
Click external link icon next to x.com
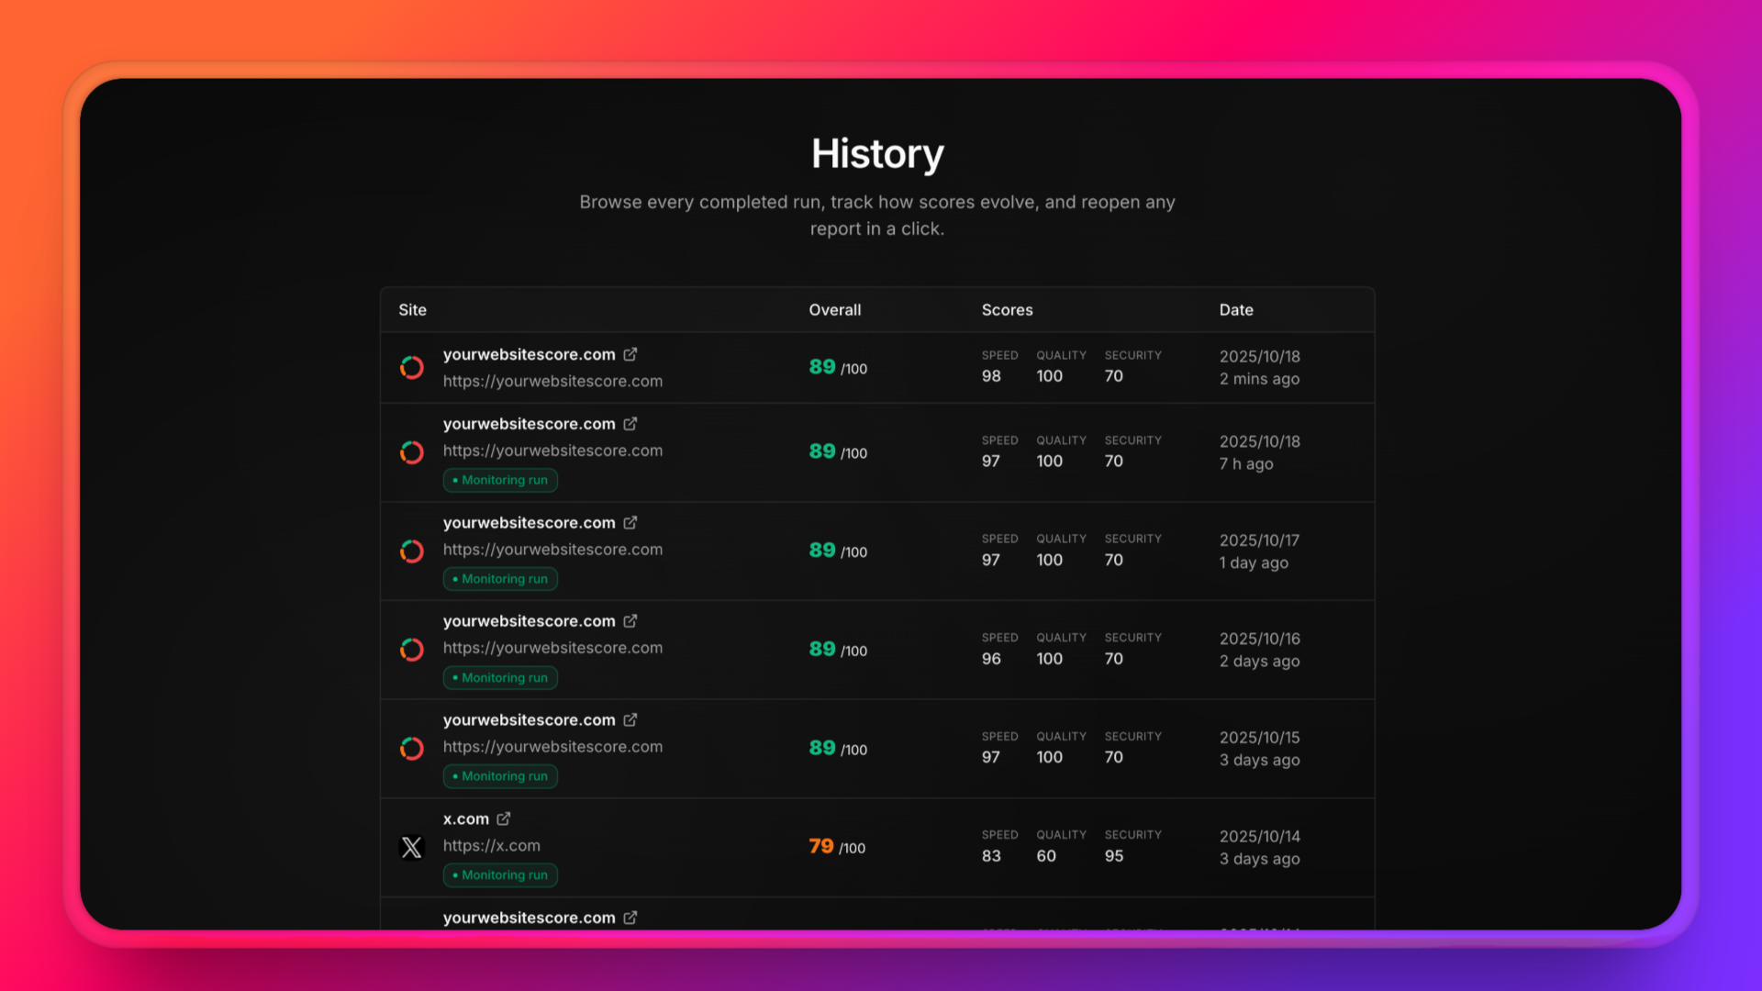pyautogui.click(x=504, y=818)
